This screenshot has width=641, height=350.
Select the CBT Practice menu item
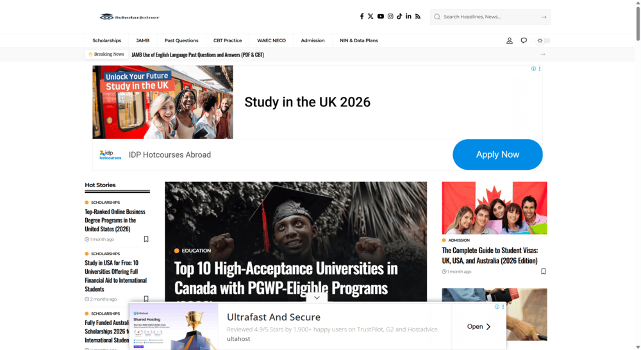[228, 40]
